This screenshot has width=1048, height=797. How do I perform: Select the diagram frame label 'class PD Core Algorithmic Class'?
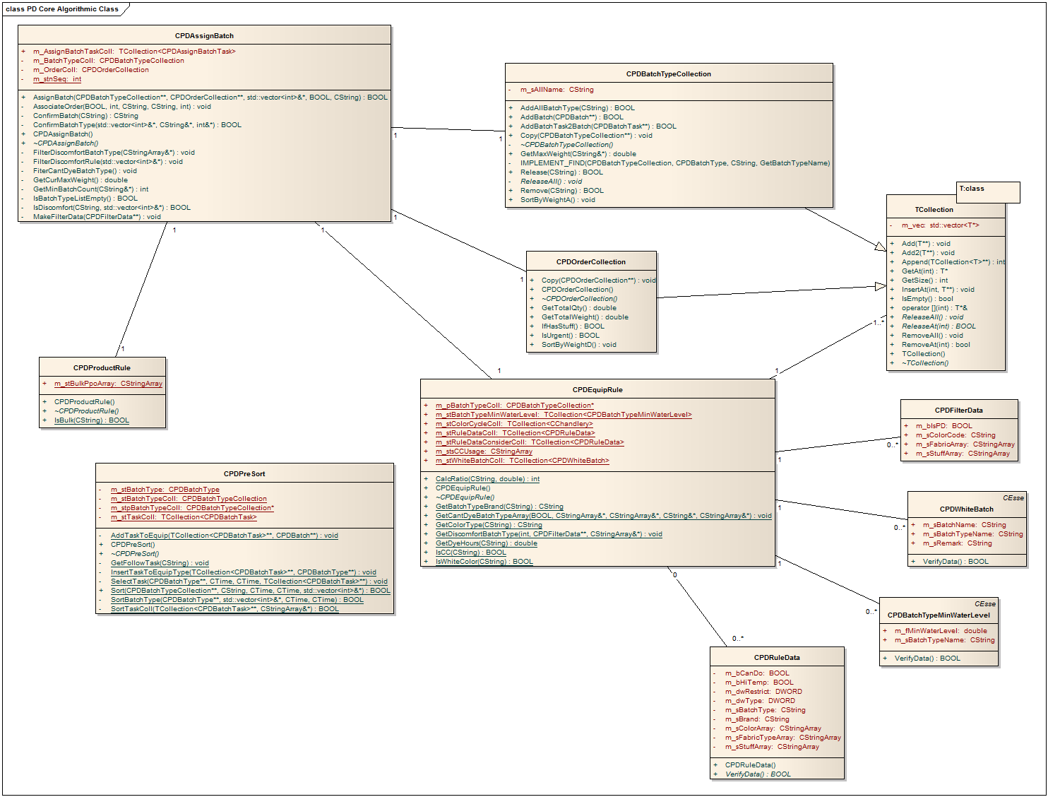[x=62, y=9]
